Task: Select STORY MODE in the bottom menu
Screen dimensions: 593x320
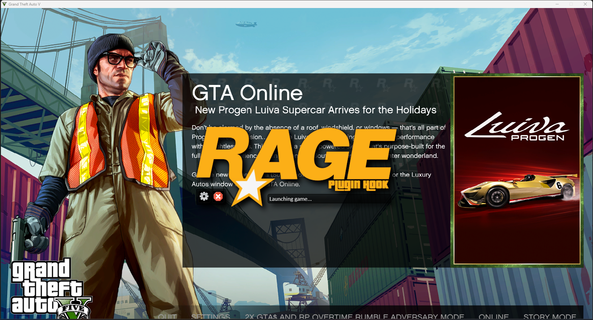Action: (x=550, y=317)
